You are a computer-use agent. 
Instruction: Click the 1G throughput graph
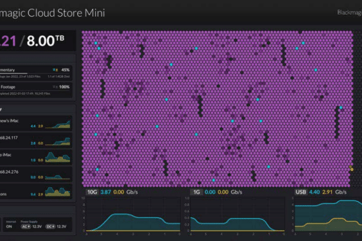238,214
